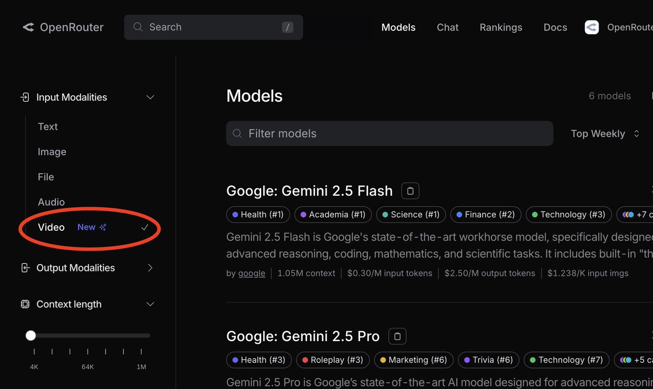The width and height of the screenshot is (653, 389).
Task: Click Health (#3) tag on Gemini Pro
Action: coord(259,360)
